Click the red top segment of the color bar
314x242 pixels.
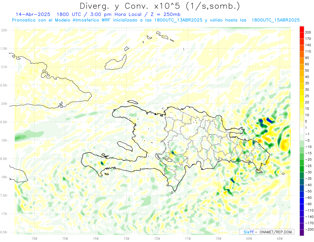(302, 29)
